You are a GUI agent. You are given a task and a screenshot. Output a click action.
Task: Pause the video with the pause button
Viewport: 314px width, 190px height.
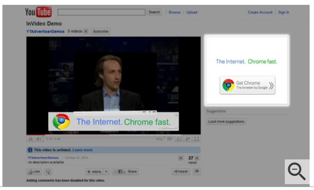point(31,138)
